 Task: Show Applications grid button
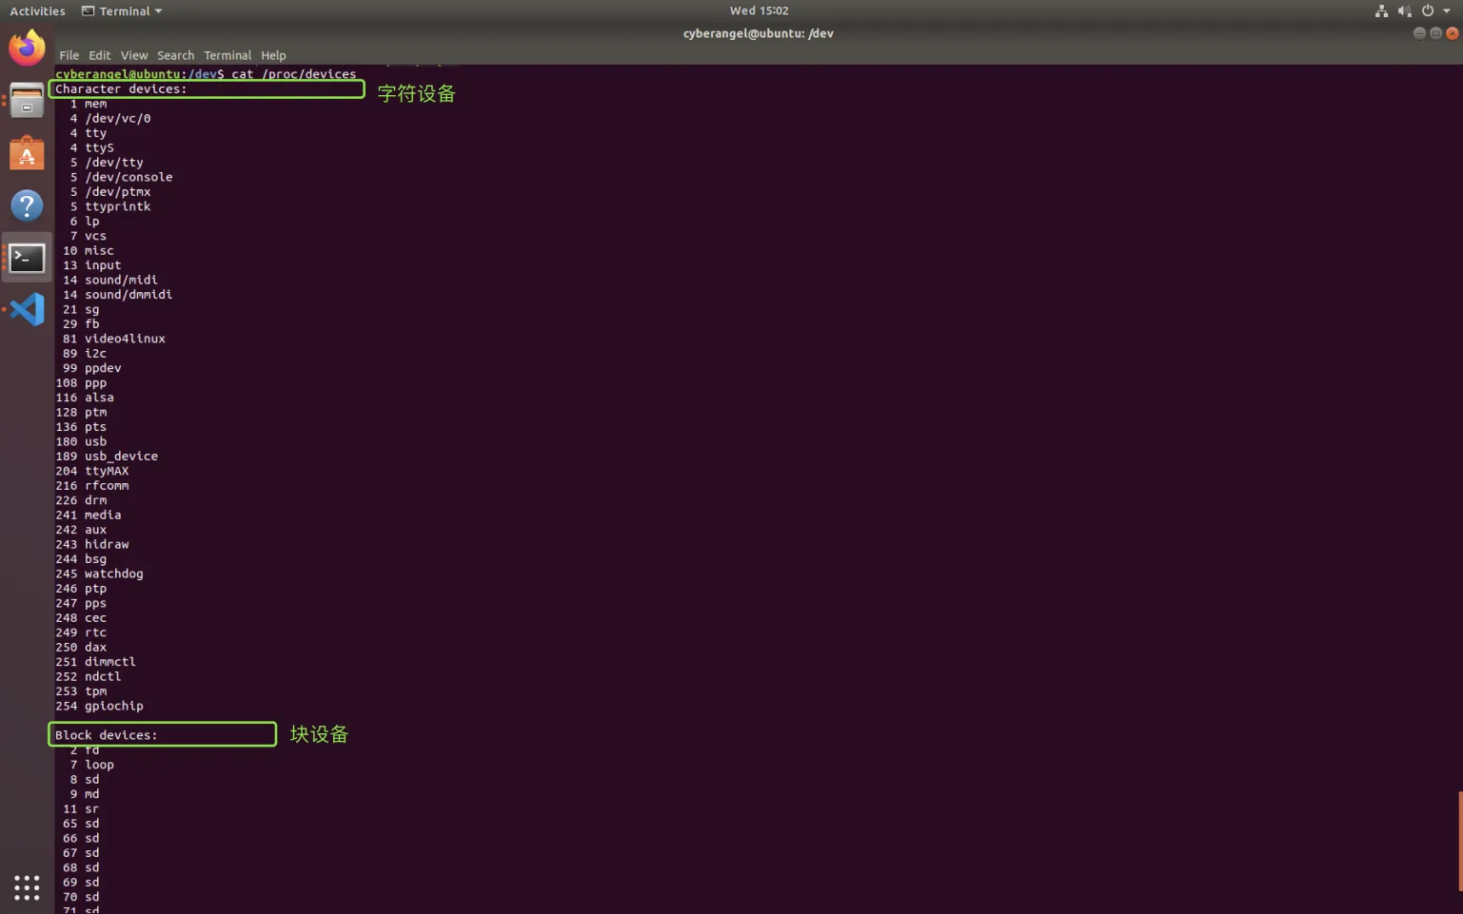click(27, 886)
